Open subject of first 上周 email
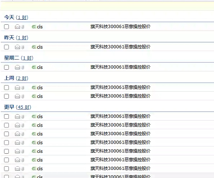214x178 pixels. pos(120,87)
